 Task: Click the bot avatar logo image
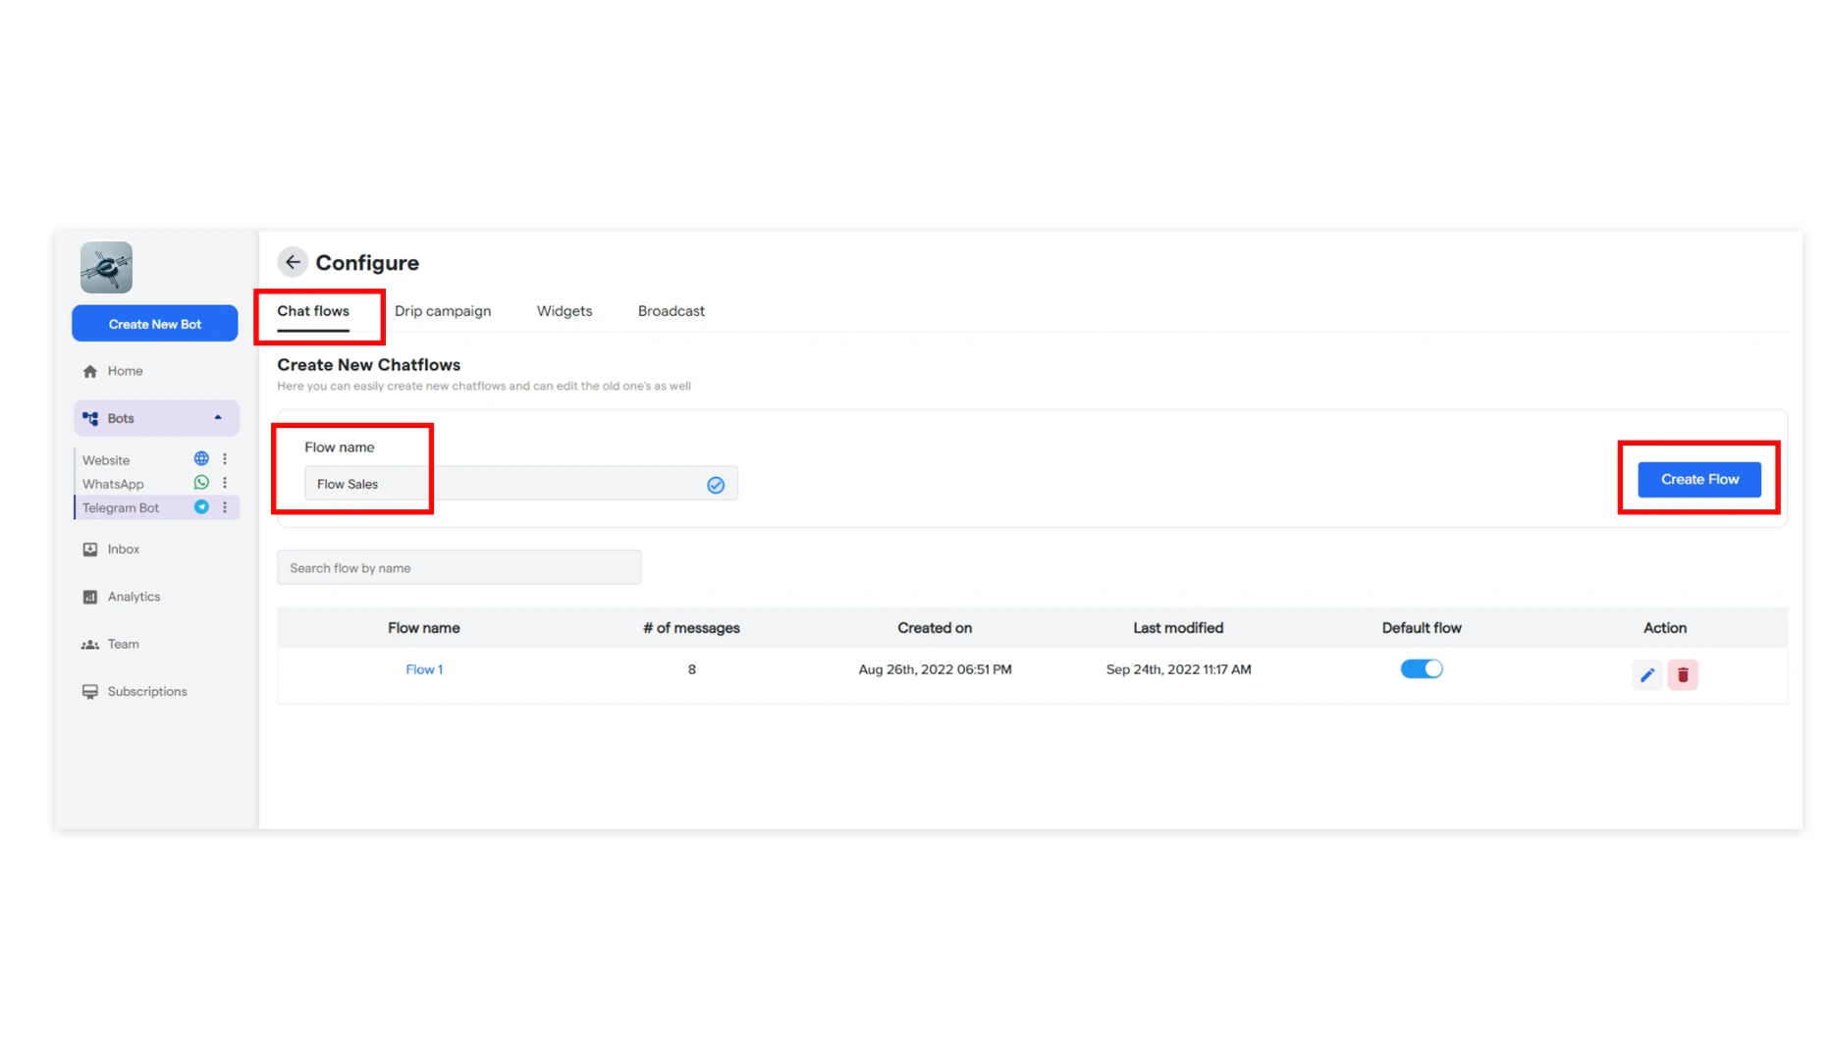(x=106, y=267)
